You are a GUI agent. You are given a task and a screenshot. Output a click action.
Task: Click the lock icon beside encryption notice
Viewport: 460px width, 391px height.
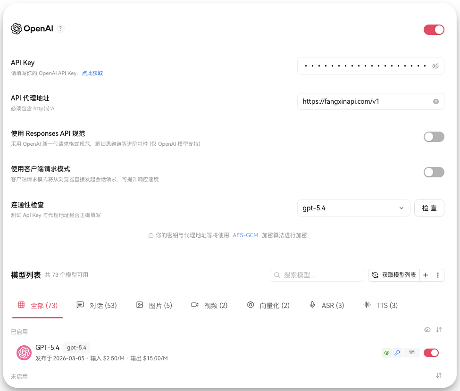point(151,235)
